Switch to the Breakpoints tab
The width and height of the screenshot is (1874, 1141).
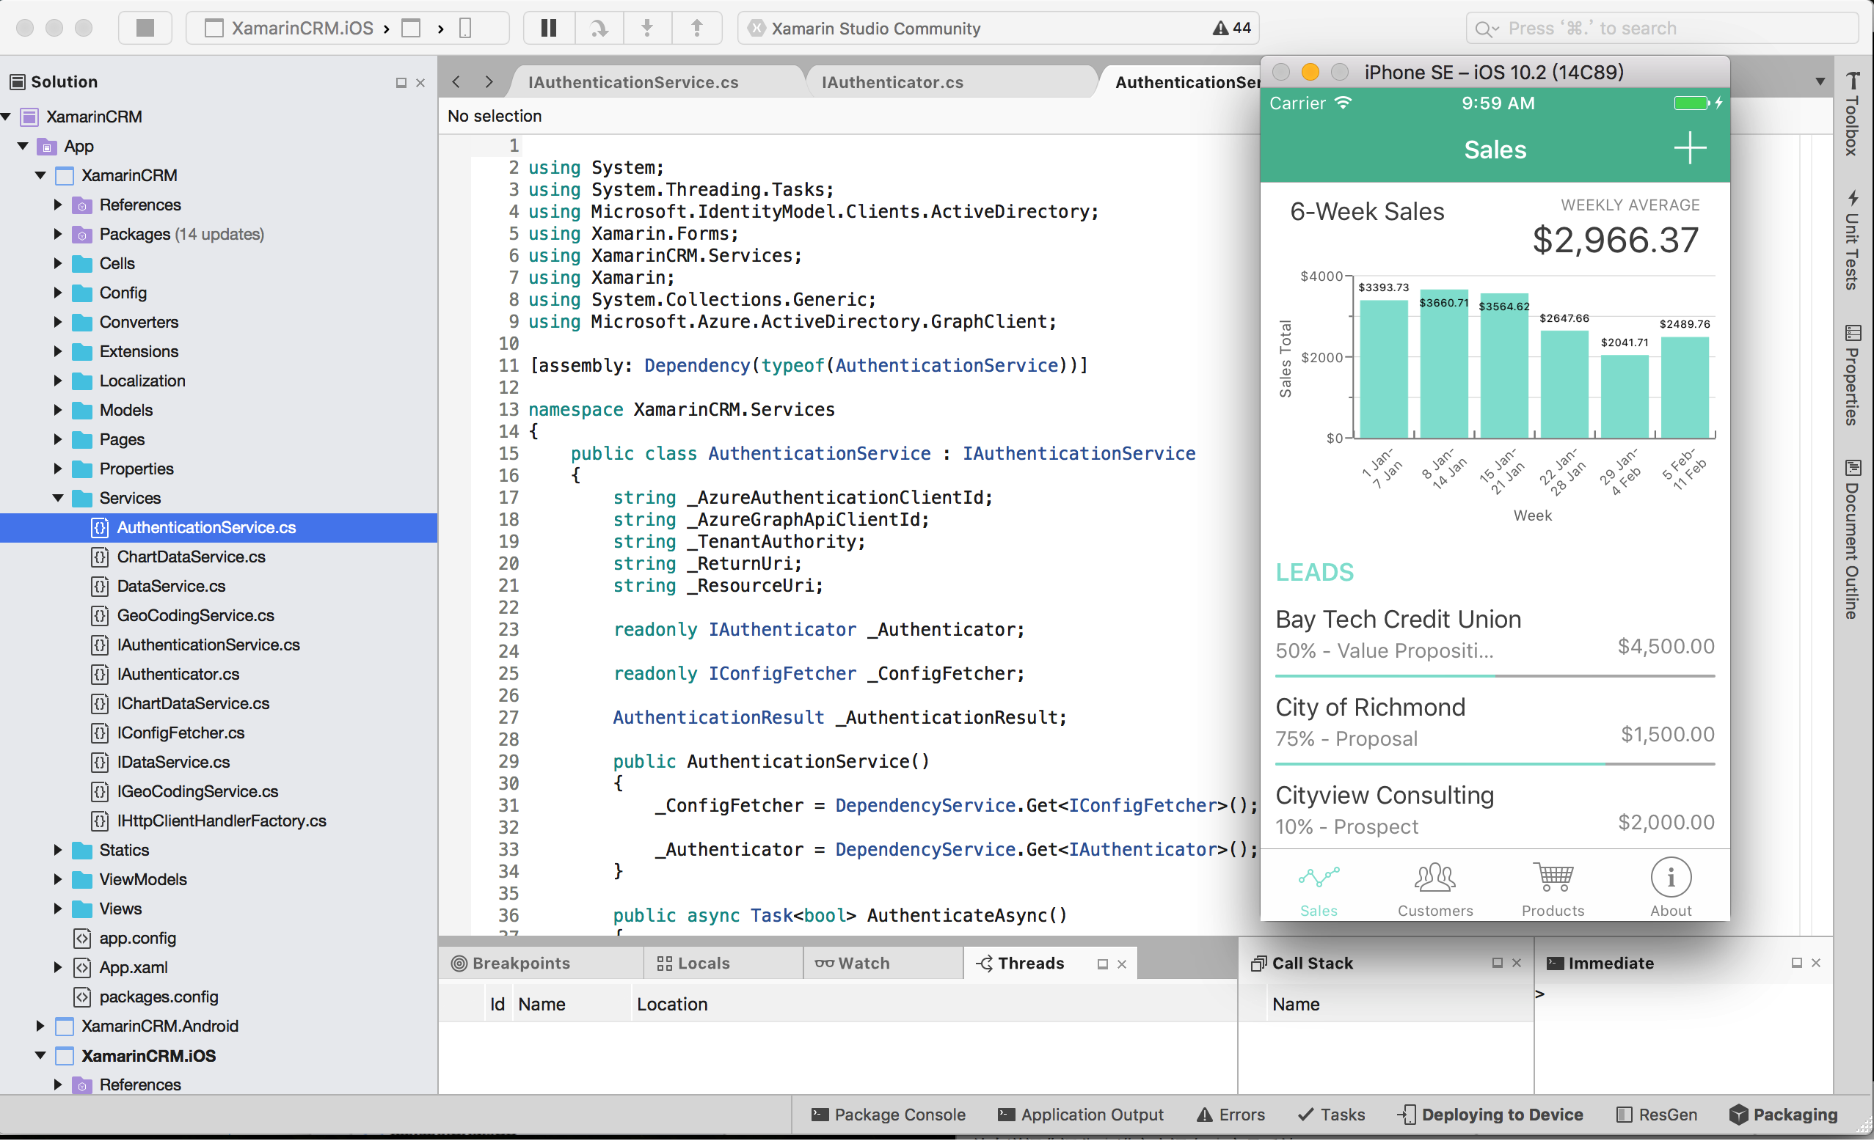(x=520, y=963)
